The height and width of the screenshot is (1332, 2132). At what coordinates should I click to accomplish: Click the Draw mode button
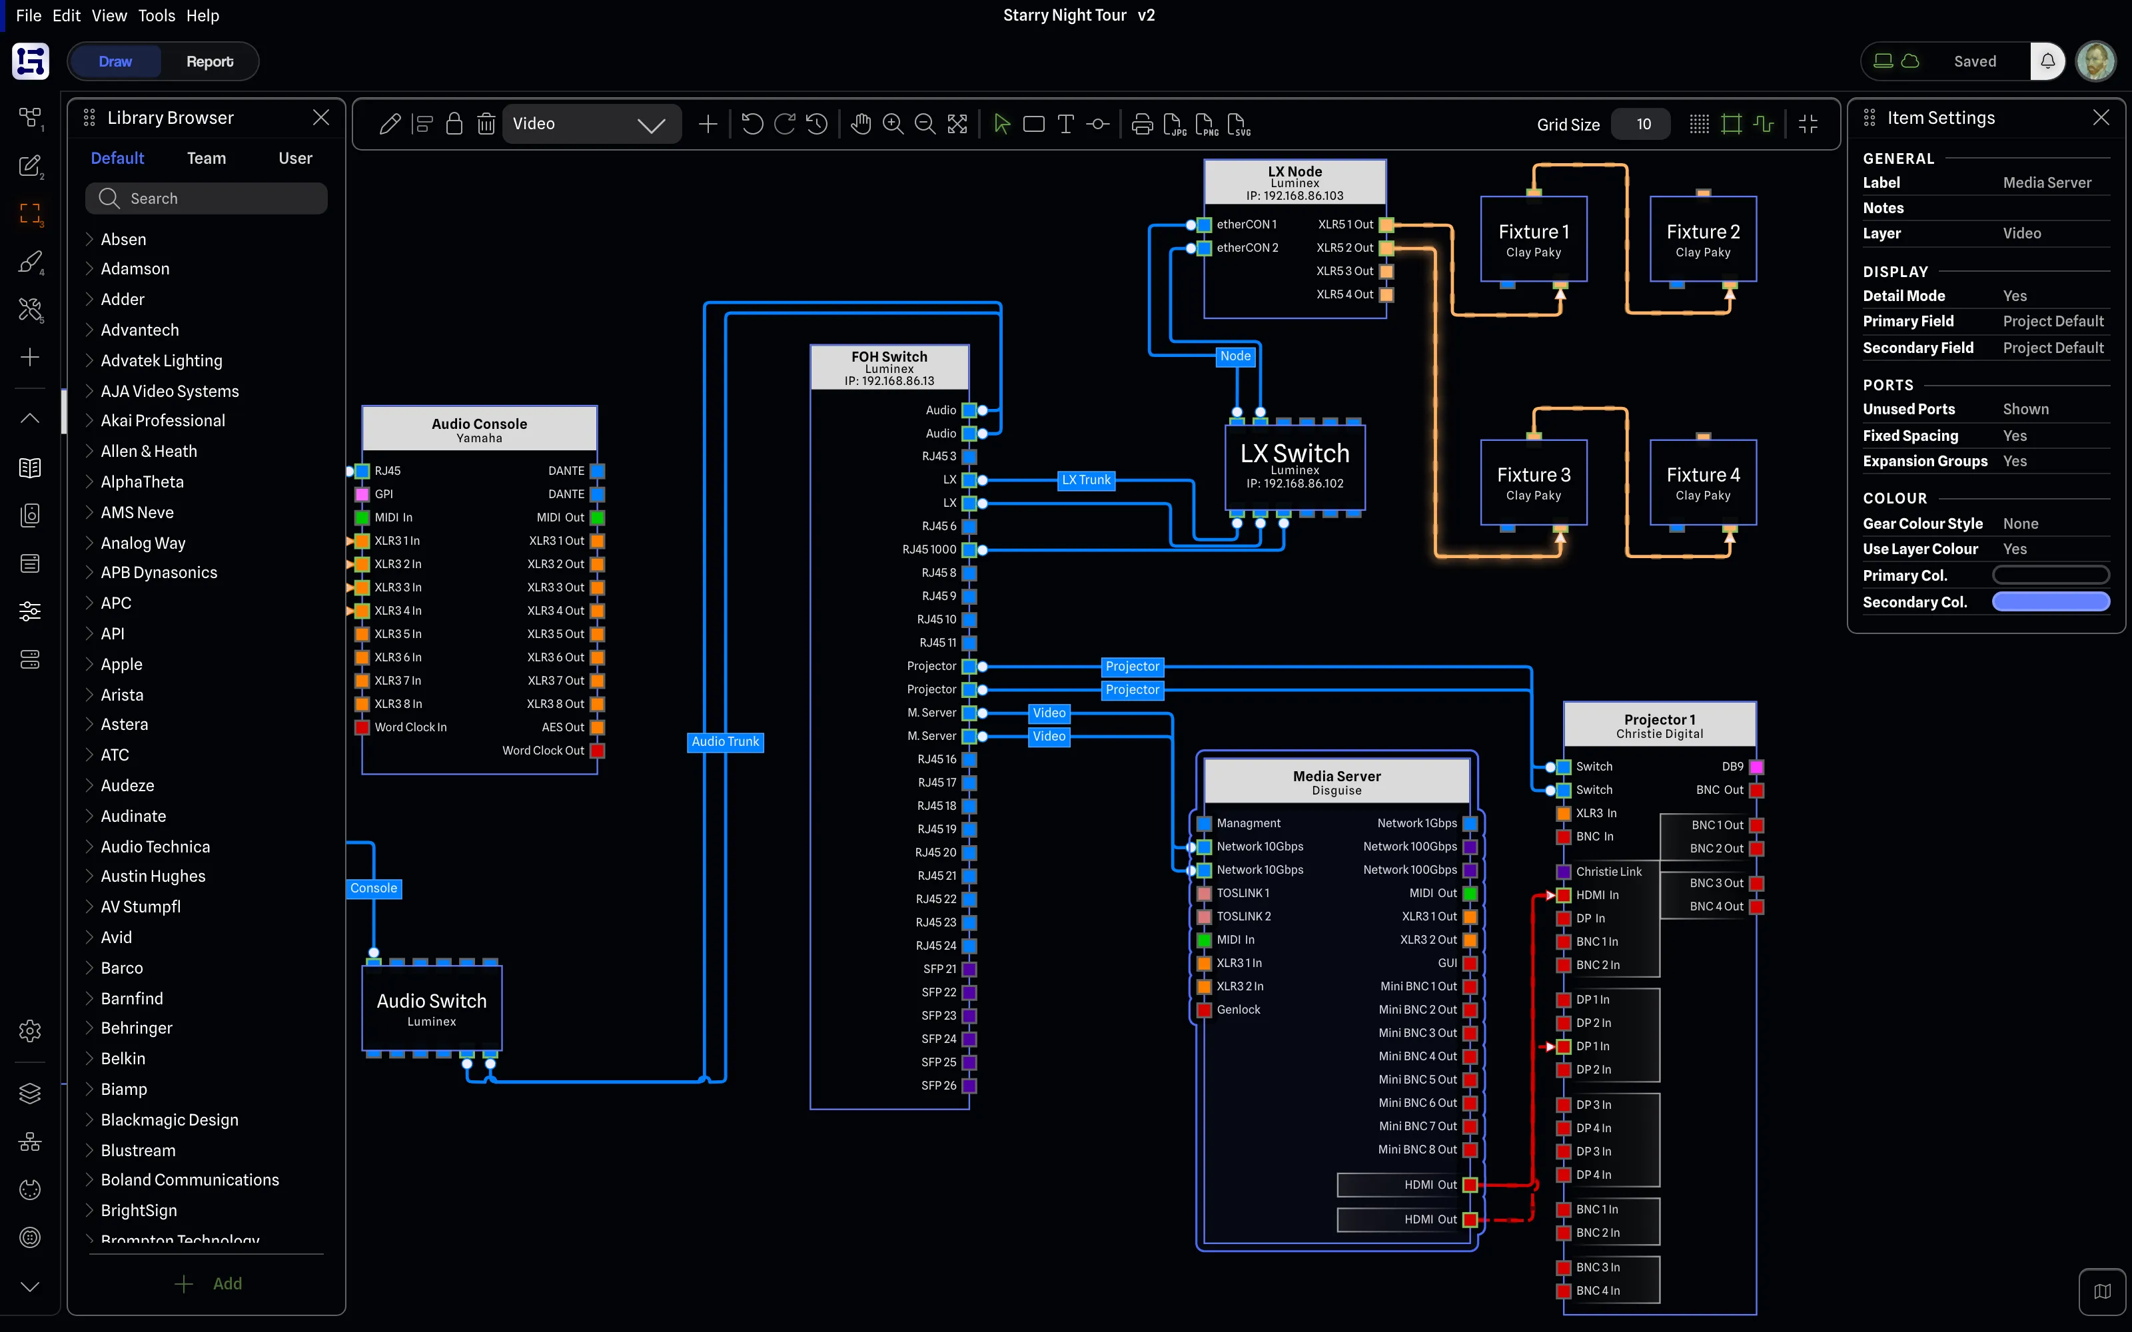[x=115, y=62]
